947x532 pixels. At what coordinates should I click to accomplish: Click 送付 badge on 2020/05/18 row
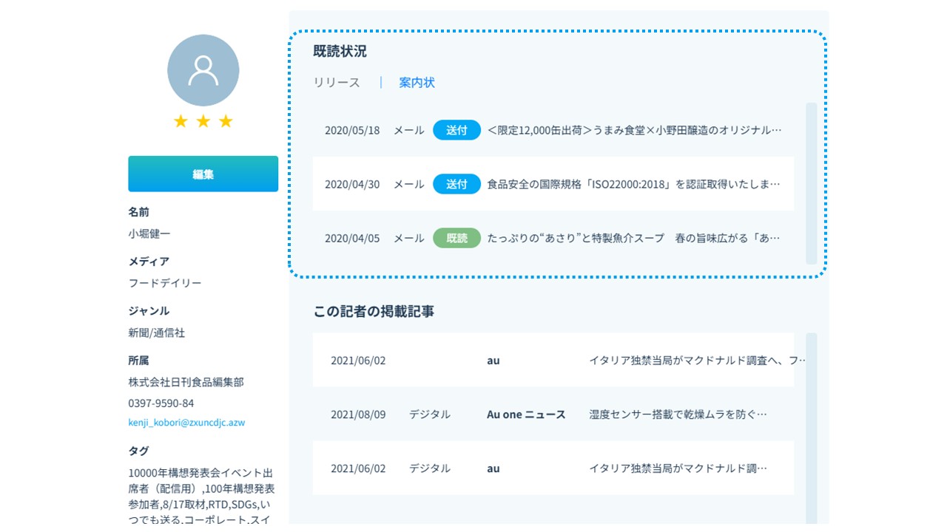(x=456, y=130)
